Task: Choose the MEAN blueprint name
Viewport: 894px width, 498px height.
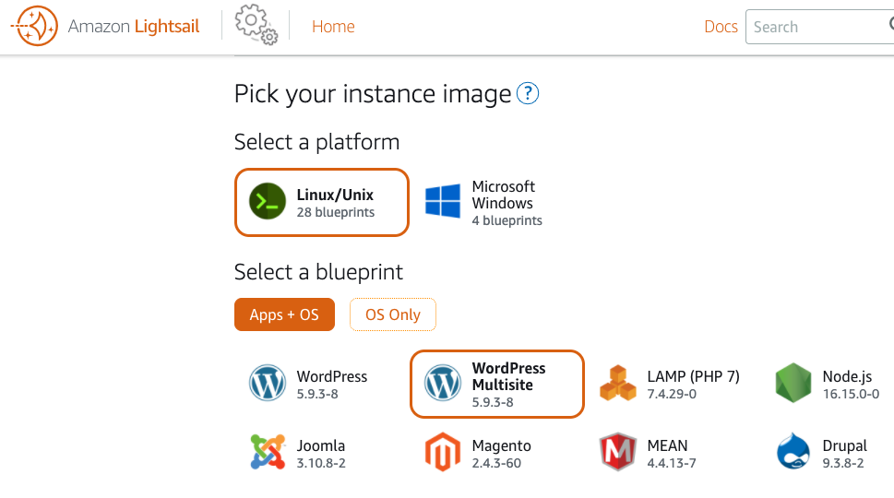Action: coord(667,445)
